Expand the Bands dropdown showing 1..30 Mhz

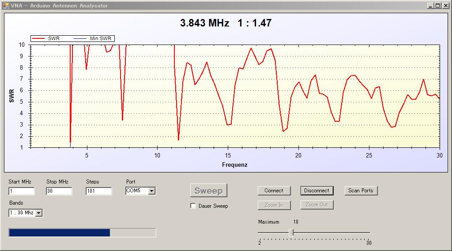(39, 213)
